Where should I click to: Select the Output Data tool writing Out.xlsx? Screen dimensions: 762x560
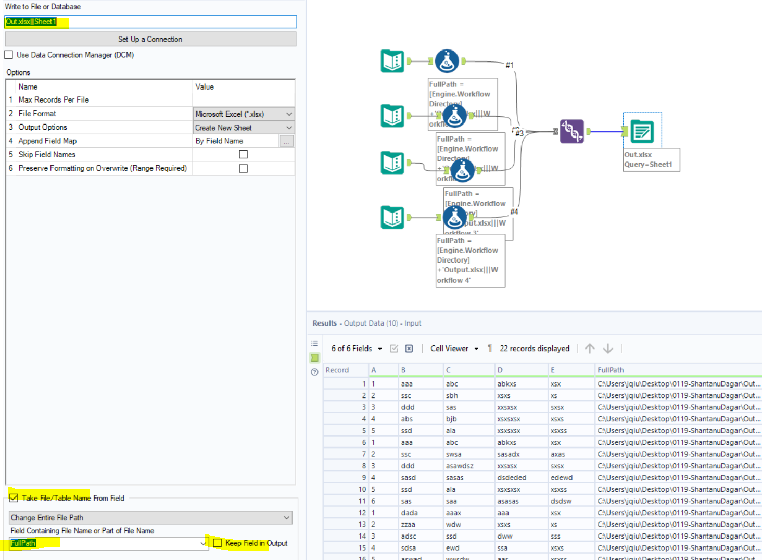642,131
